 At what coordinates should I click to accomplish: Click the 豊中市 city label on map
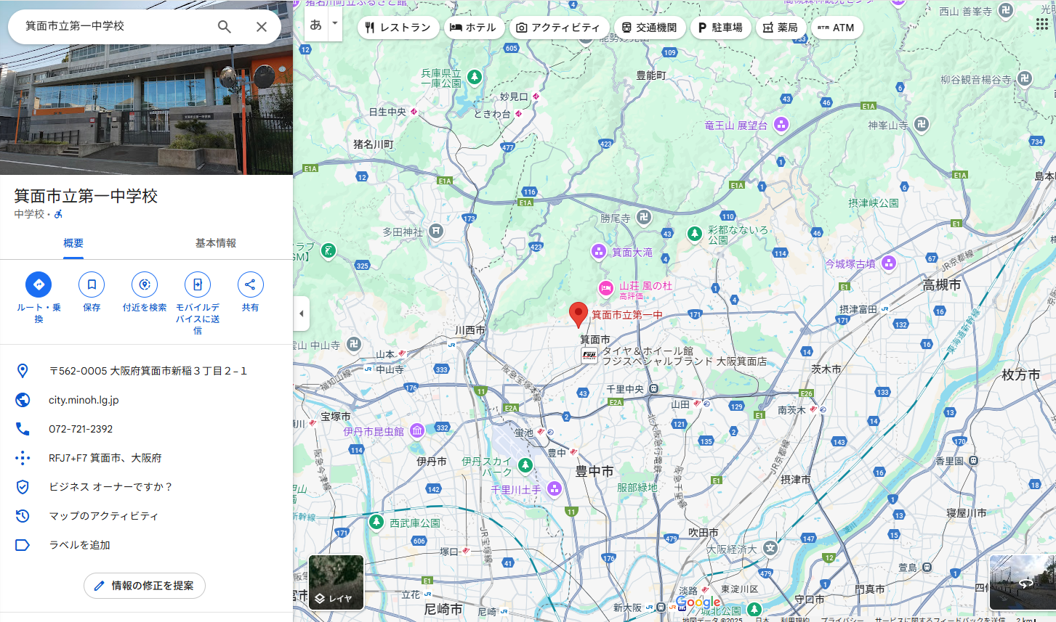pyautogui.click(x=594, y=471)
